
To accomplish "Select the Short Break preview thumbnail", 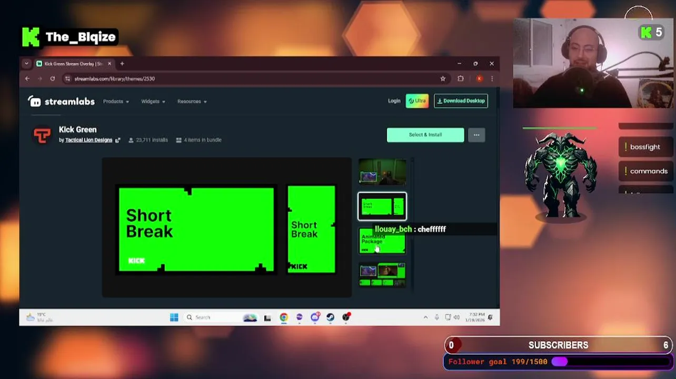I will [x=382, y=206].
